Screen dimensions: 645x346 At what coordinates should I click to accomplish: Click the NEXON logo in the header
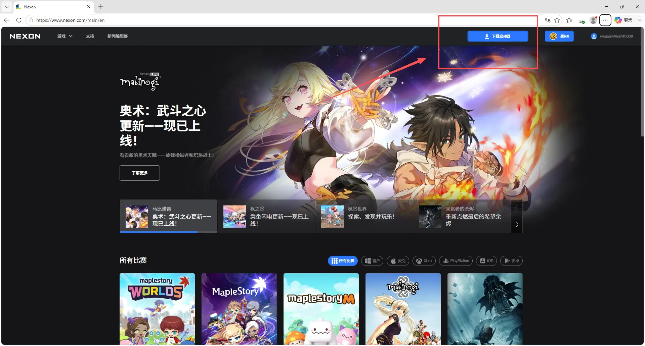point(25,36)
